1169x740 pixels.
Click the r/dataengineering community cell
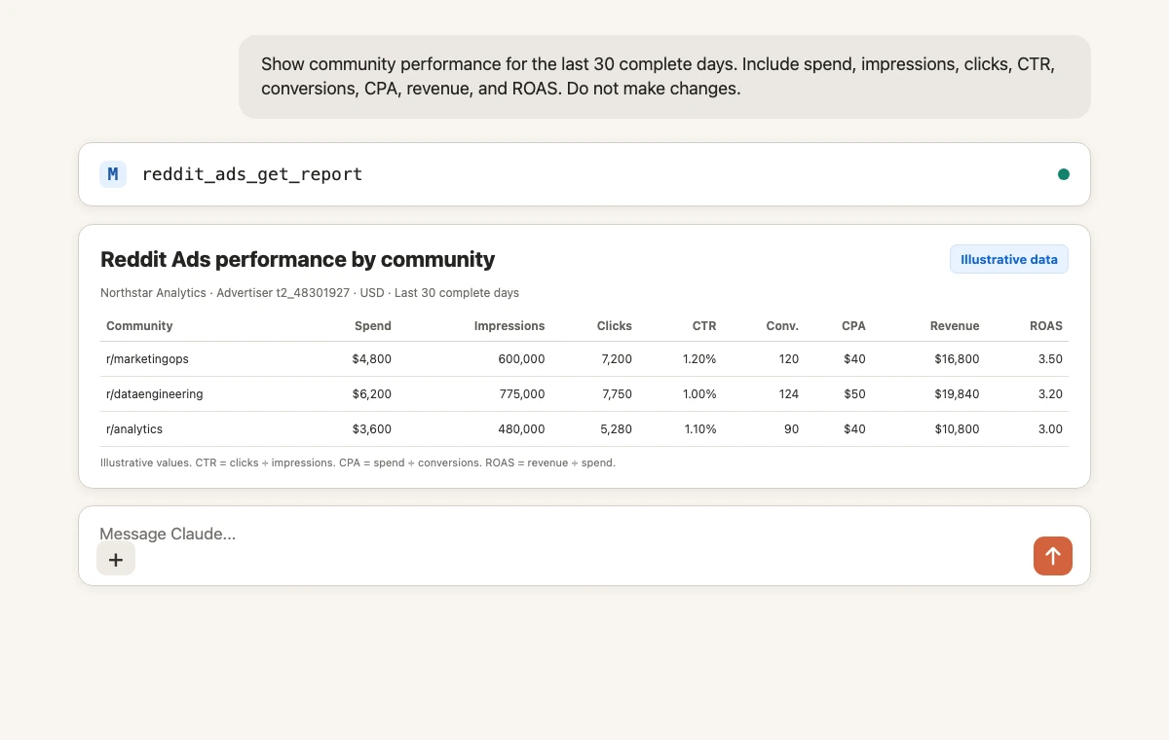point(155,394)
